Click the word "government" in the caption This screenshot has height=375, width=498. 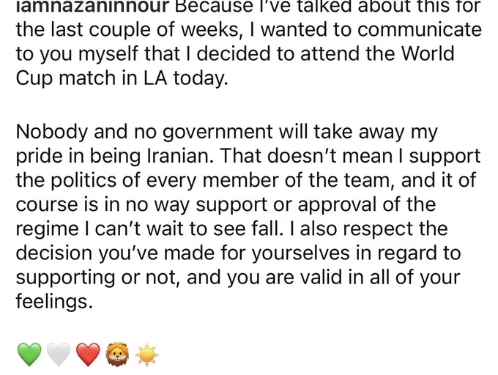pyautogui.click(x=218, y=131)
